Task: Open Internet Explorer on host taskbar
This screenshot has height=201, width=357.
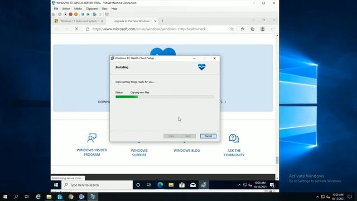Action: 38,197
